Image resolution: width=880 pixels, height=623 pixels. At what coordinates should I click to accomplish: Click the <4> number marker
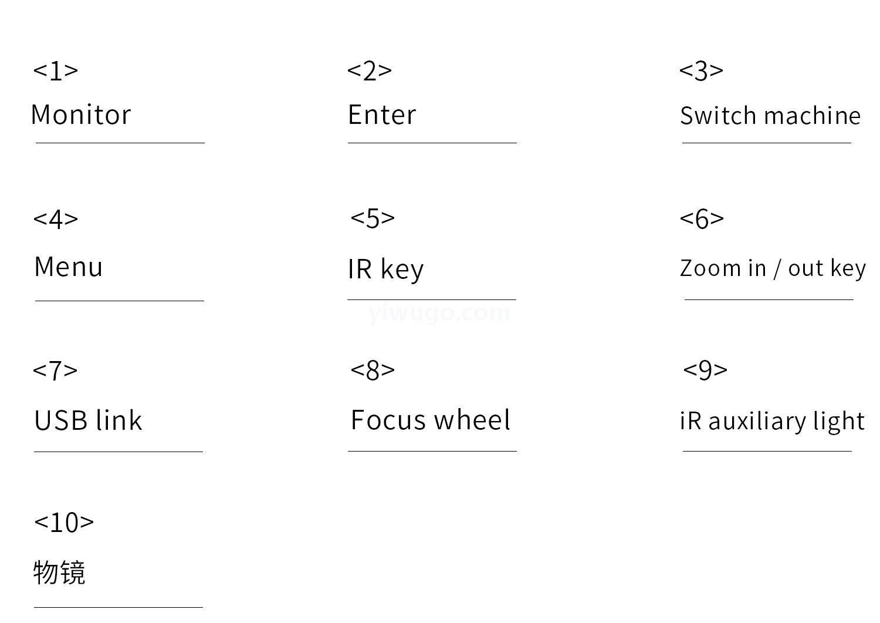56,218
